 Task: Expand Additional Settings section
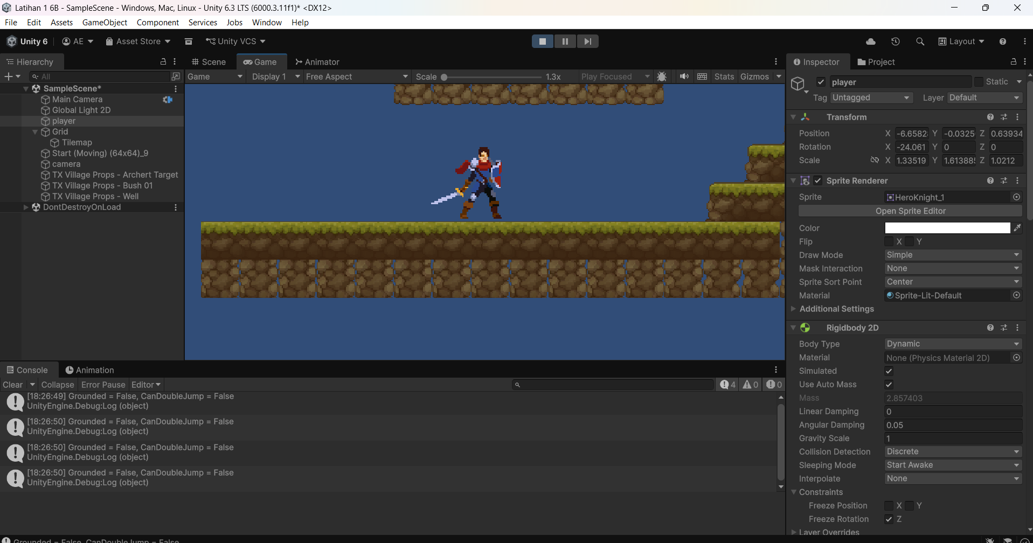[793, 309]
